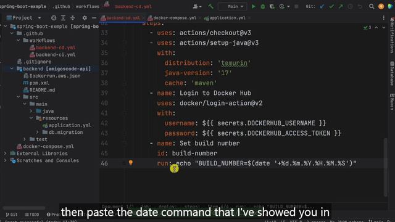Click .github breadcrumb in navigation bar
395x222 pixels.
[x=62, y=7]
